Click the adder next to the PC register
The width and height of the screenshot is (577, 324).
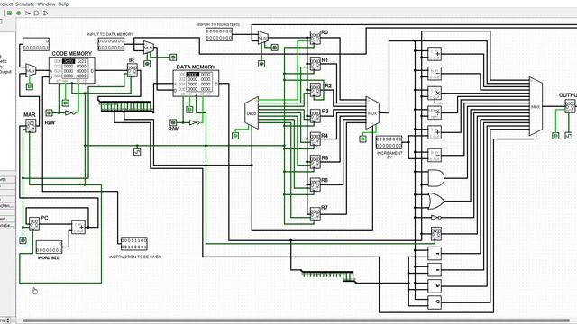pos(78,228)
